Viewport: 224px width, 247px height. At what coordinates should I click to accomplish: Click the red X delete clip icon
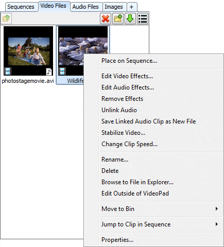[106, 19]
